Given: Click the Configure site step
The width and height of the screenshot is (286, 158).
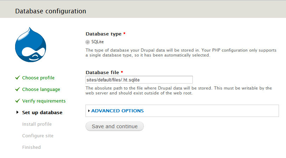Looking at the screenshot, I should (x=38, y=136).
